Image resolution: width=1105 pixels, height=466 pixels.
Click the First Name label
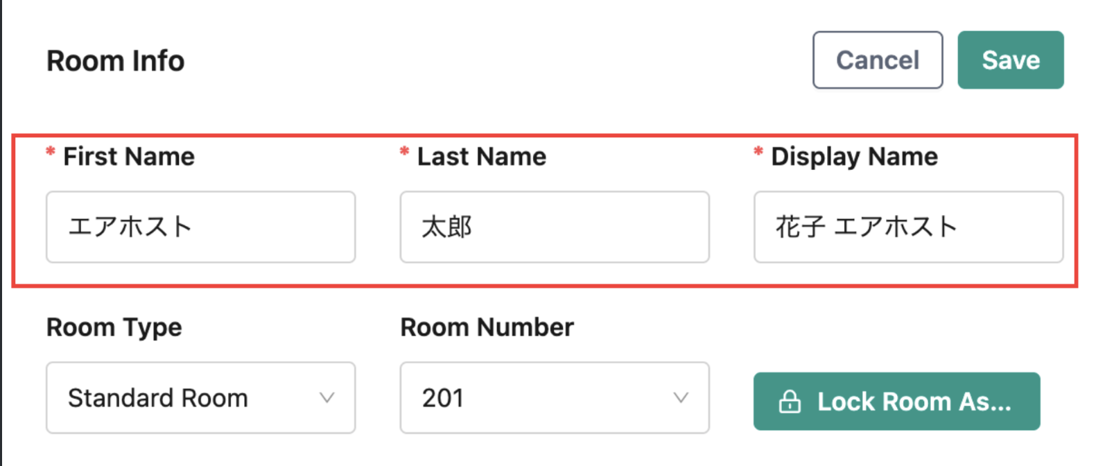point(128,156)
